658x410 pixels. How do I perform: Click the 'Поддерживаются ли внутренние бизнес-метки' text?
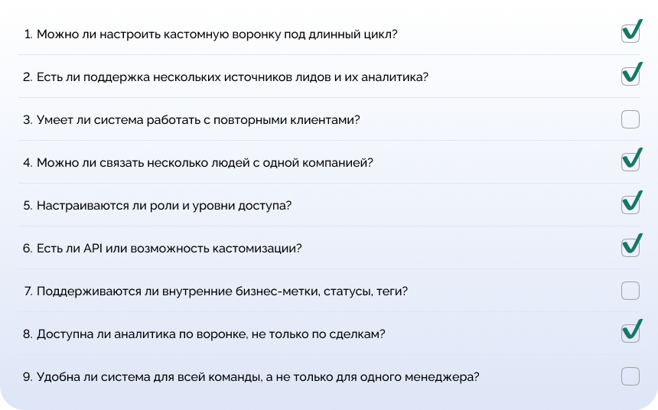tap(216, 291)
